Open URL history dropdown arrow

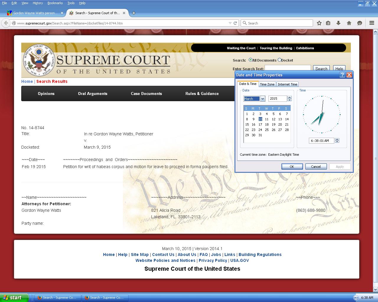[230, 23]
